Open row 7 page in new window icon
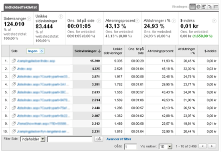The image size is (221, 152). [14, 108]
